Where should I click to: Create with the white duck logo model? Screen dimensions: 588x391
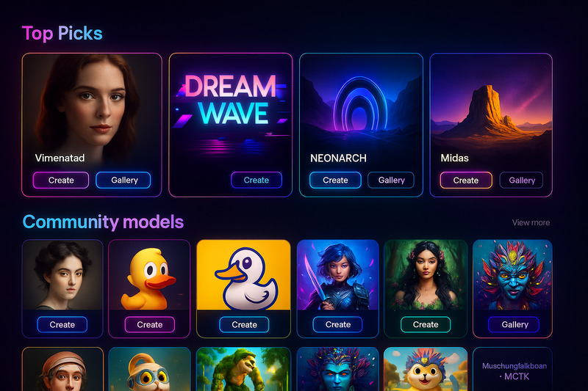[244, 325]
